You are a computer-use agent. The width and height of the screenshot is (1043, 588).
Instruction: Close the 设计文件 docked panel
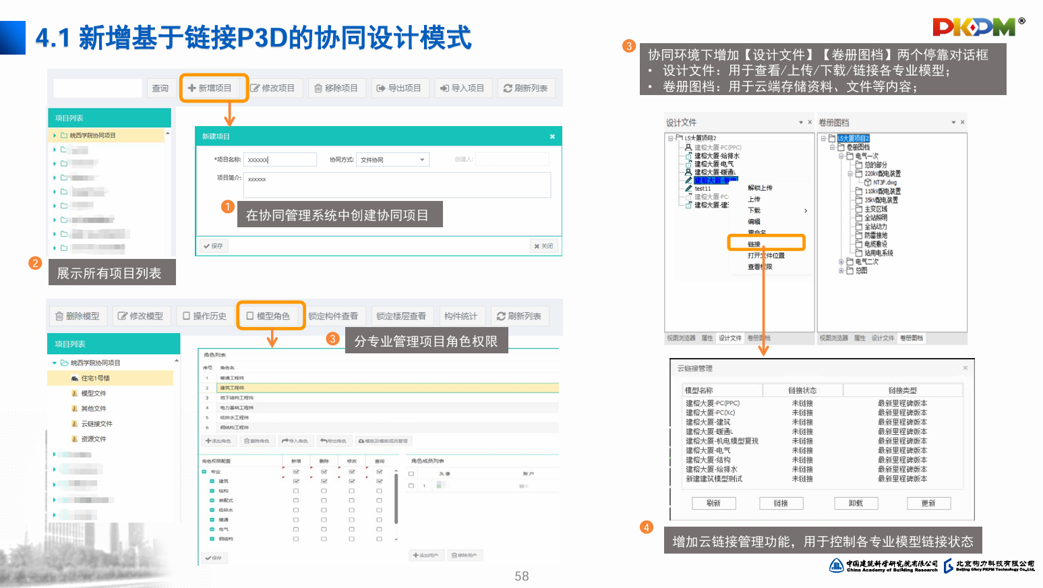point(810,123)
